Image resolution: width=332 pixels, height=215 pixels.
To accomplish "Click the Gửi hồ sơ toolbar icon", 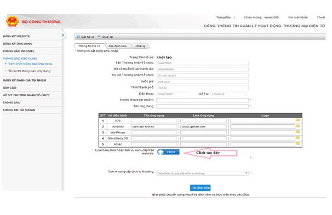I will pos(78,37).
